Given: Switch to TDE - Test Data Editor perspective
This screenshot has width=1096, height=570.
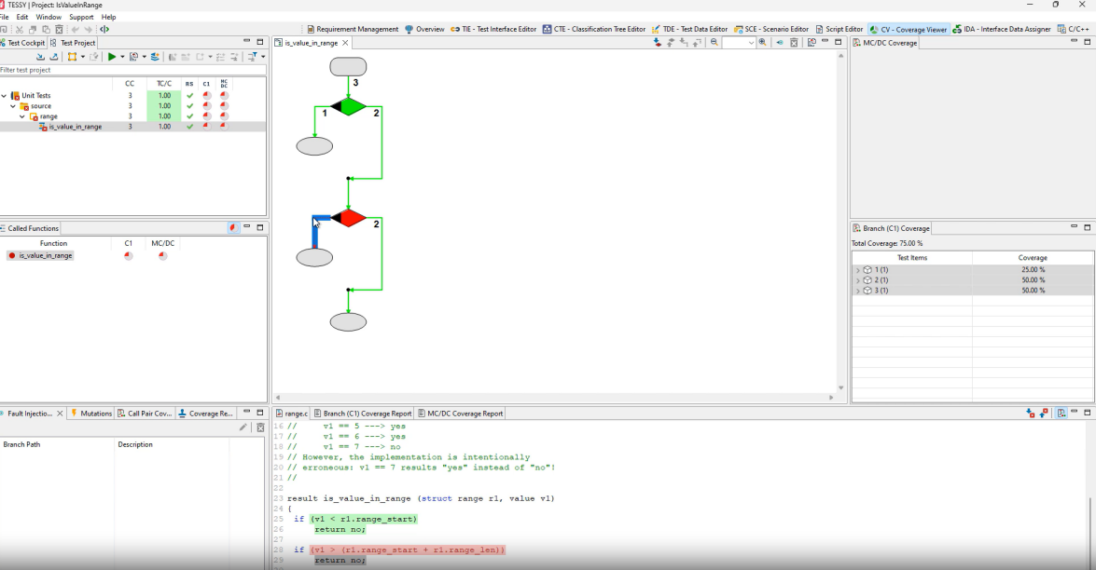Looking at the screenshot, I should pos(689,30).
